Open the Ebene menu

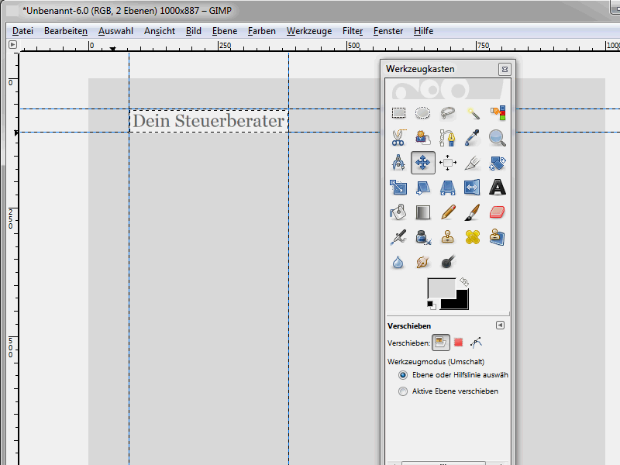225,31
